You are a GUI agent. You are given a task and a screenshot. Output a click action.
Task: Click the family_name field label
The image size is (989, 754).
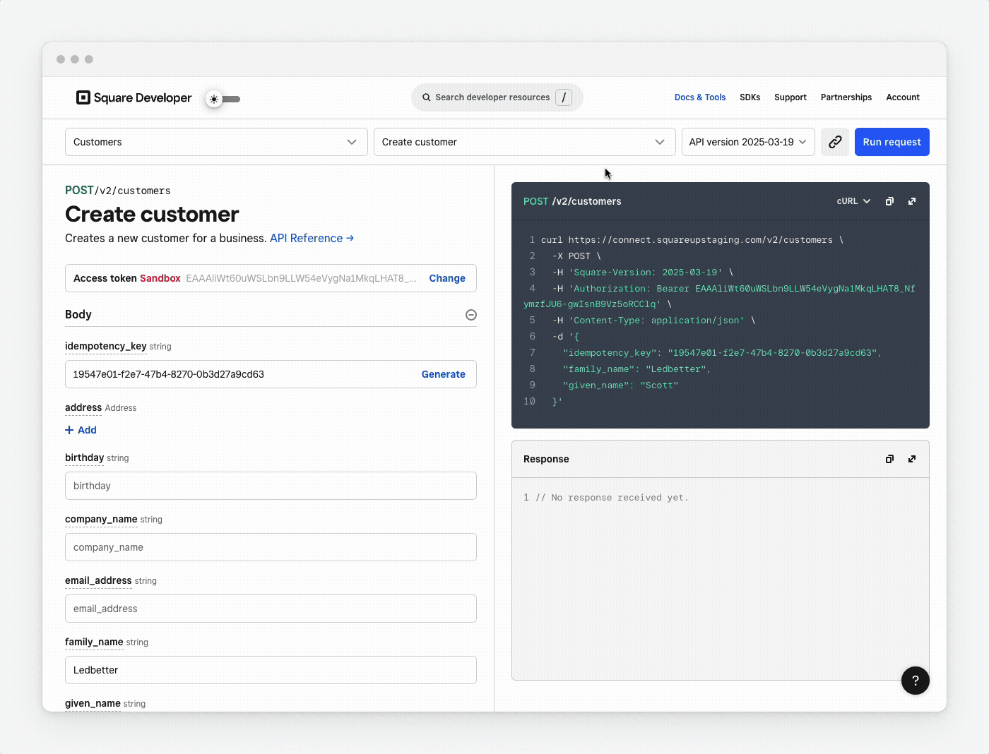click(94, 642)
